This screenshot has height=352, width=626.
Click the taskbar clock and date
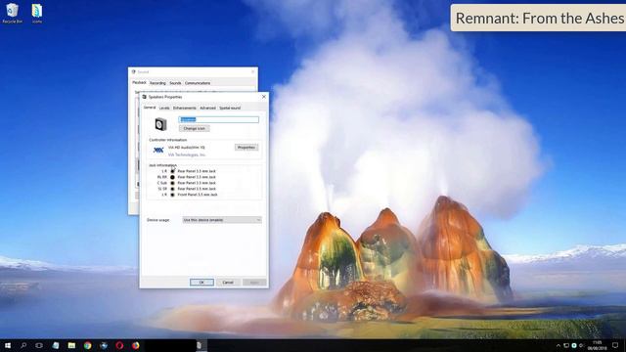click(x=597, y=345)
